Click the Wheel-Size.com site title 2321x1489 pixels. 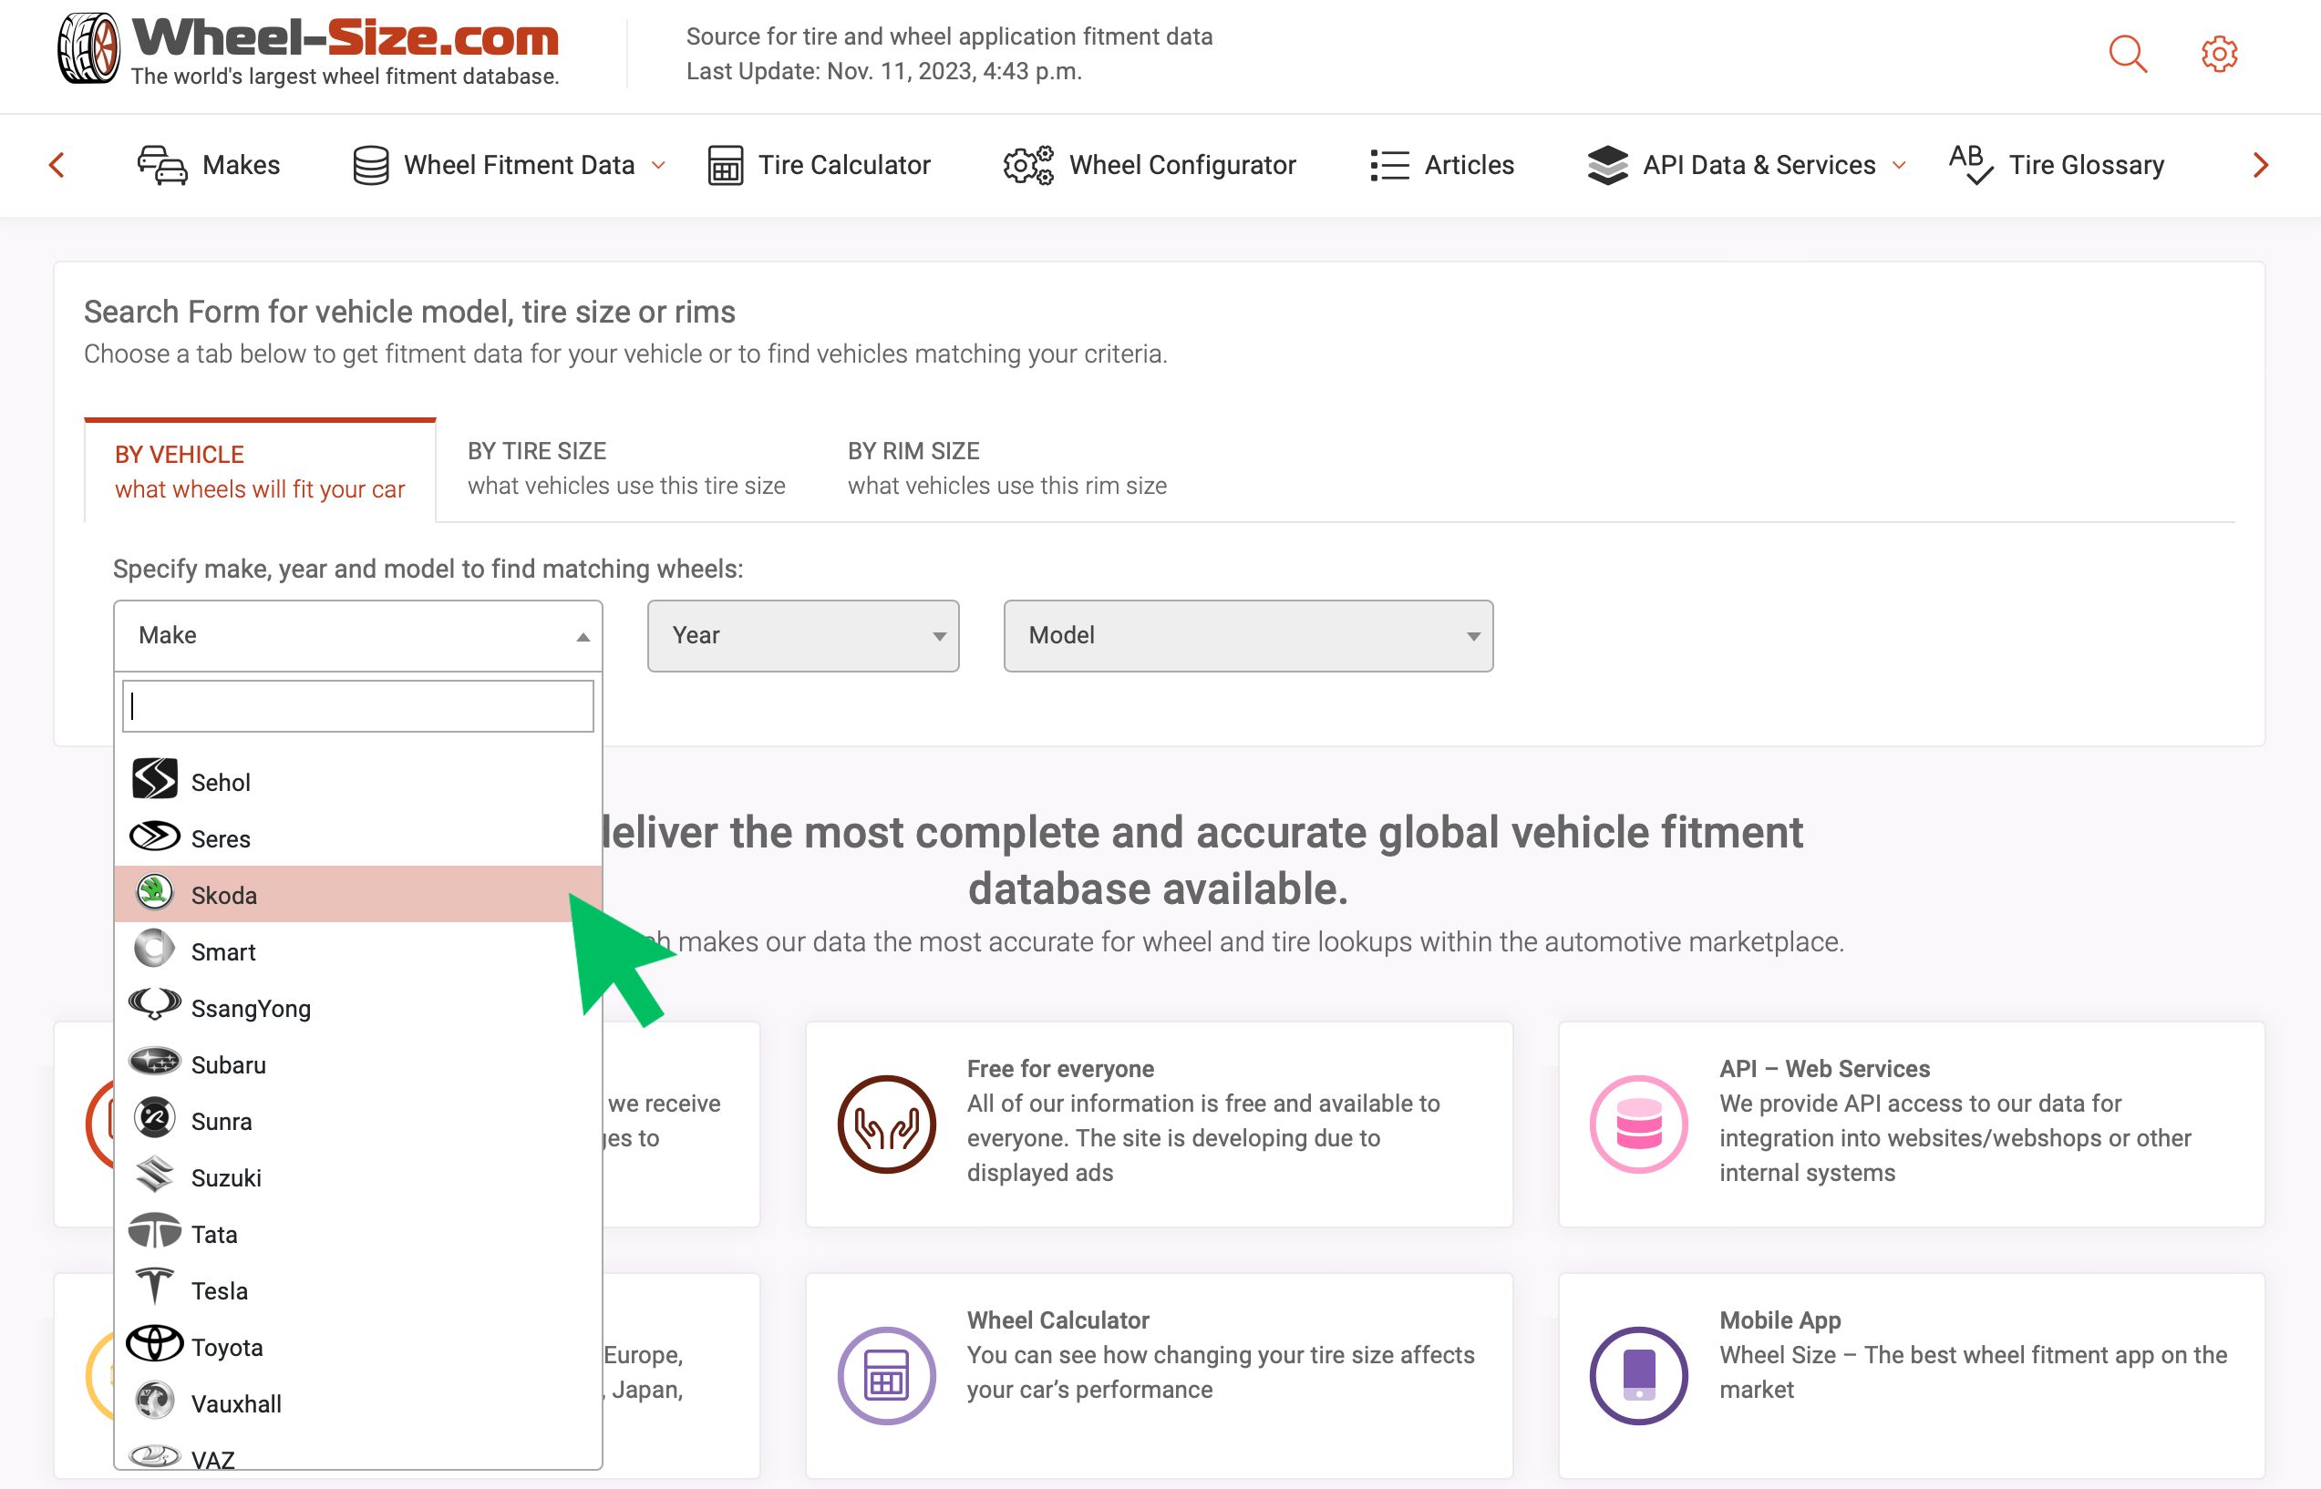pyautogui.click(x=346, y=37)
